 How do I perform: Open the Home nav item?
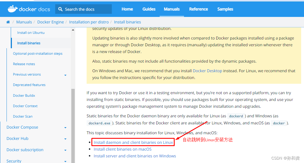click(x=127, y=9)
